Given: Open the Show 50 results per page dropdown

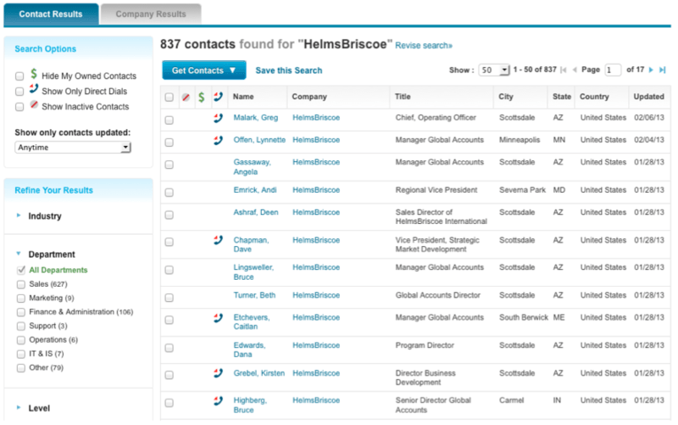Looking at the screenshot, I should [494, 70].
